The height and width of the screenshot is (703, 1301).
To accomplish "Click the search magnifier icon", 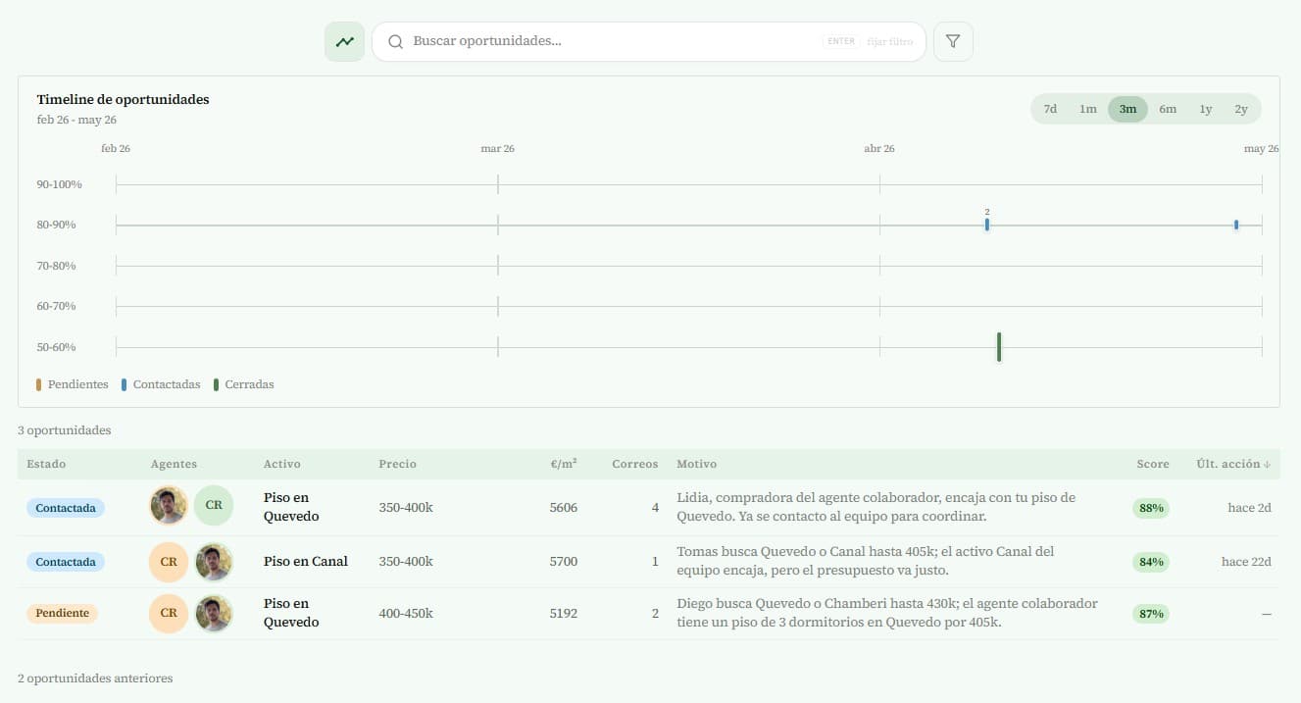I will point(396,42).
